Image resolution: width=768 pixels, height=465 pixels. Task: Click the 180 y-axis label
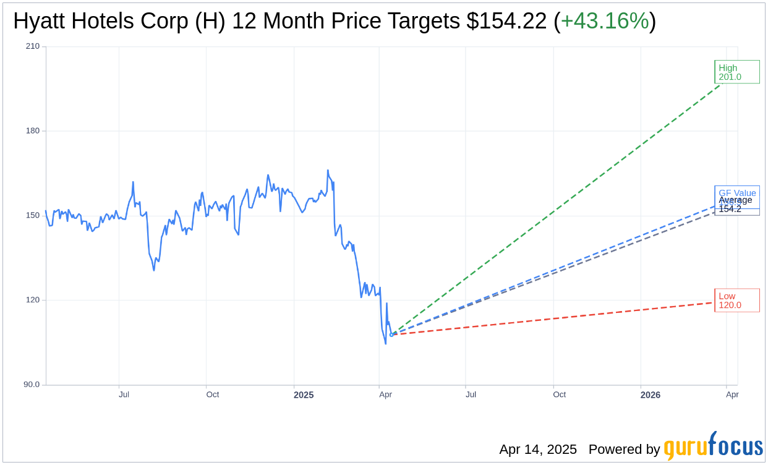click(x=33, y=131)
